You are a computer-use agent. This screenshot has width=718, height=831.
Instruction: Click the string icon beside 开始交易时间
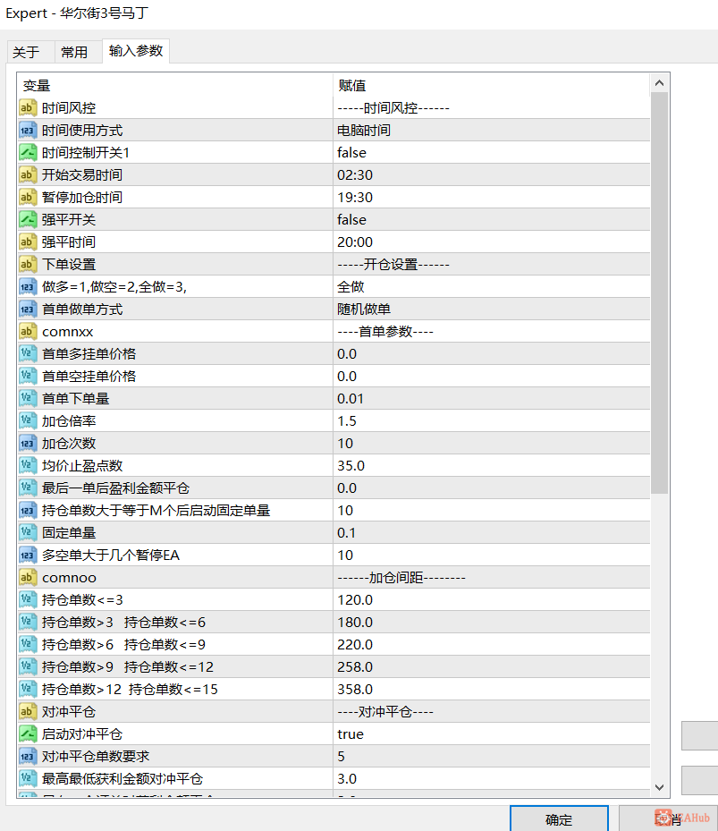coord(28,175)
